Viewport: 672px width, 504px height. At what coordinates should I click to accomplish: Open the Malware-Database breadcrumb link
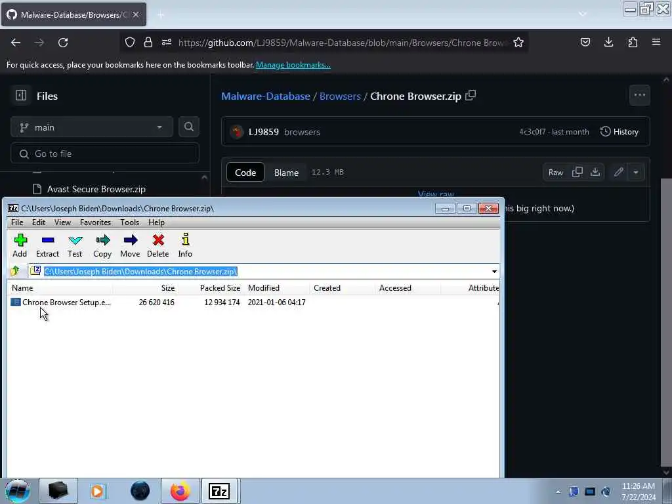tap(266, 96)
